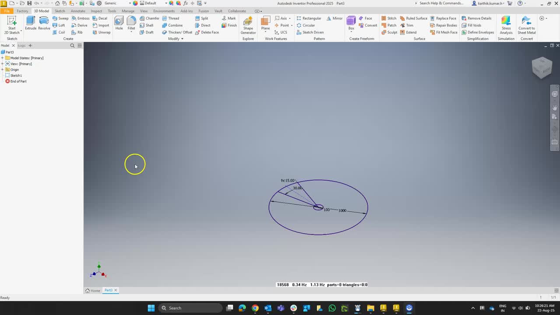Viewport: 560px width, 315px height.
Task: Activate the Coil tool
Action: pos(59,32)
